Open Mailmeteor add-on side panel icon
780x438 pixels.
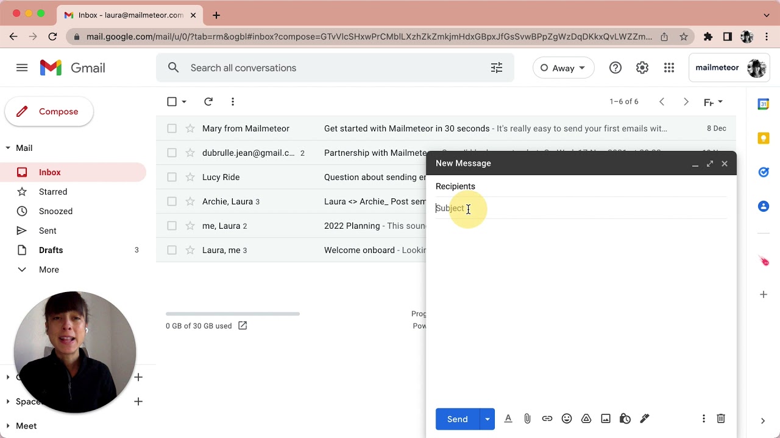coord(764,262)
